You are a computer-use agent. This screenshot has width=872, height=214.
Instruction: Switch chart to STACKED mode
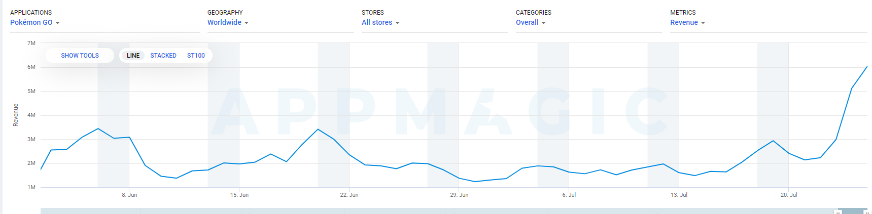coord(163,56)
